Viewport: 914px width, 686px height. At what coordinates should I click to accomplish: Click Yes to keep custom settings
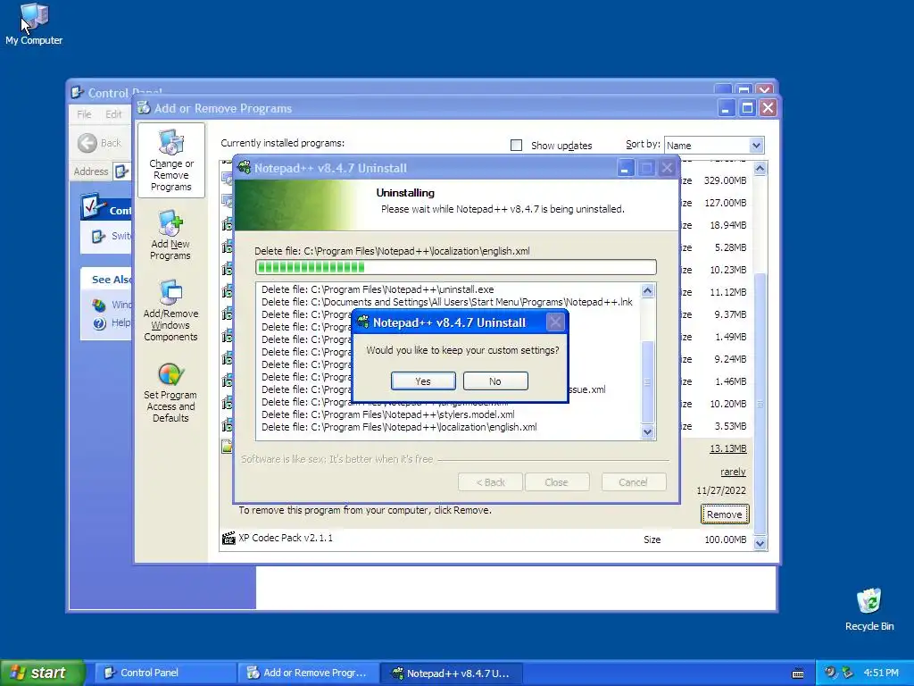tap(423, 381)
